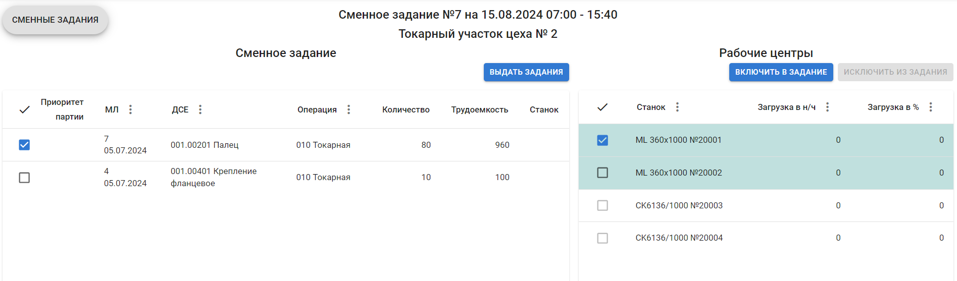The image size is (957, 281).
Task: Click the ИСКЛЮЧИТЬ ИЗ ЗАДАНИЯ button
Action: [x=895, y=72]
